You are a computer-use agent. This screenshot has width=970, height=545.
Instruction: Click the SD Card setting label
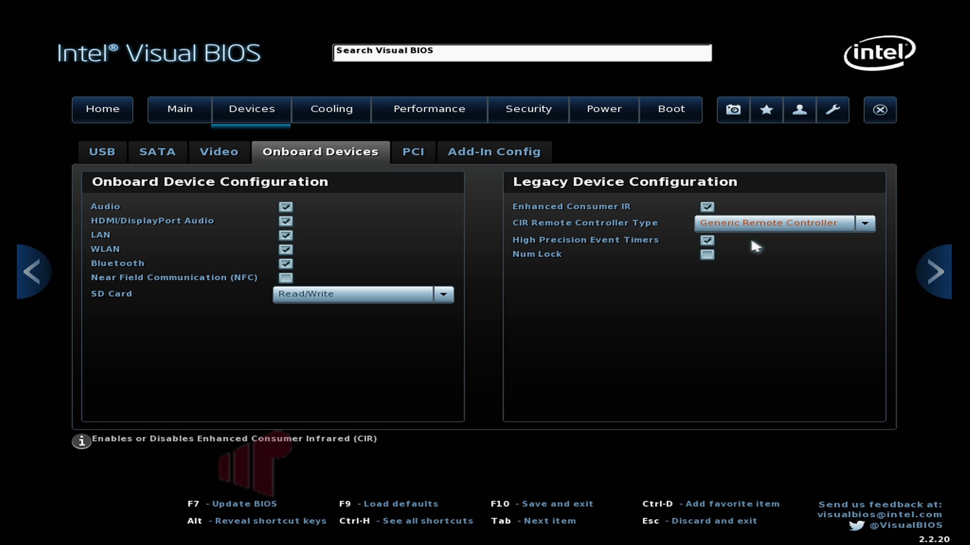(x=112, y=294)
